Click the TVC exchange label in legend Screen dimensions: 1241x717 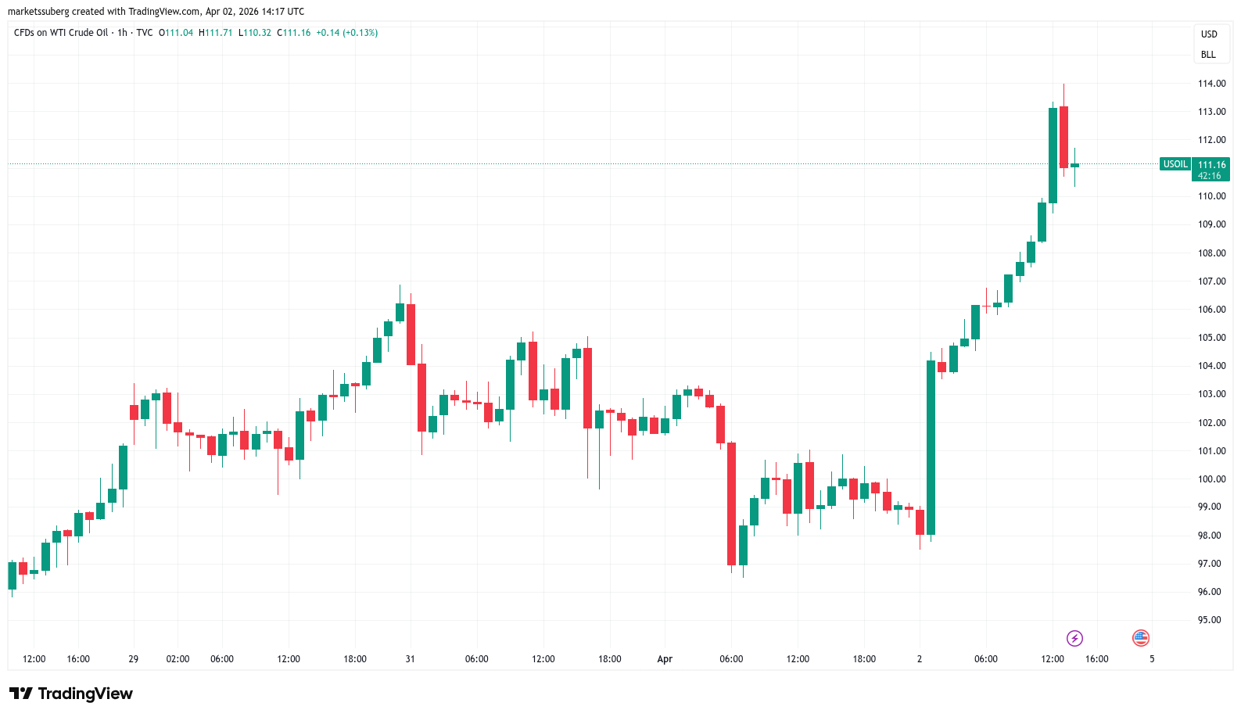click(145, 33)
